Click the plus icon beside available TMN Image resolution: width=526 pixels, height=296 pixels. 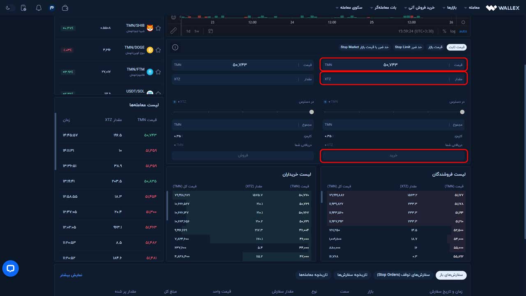(325, 102)
